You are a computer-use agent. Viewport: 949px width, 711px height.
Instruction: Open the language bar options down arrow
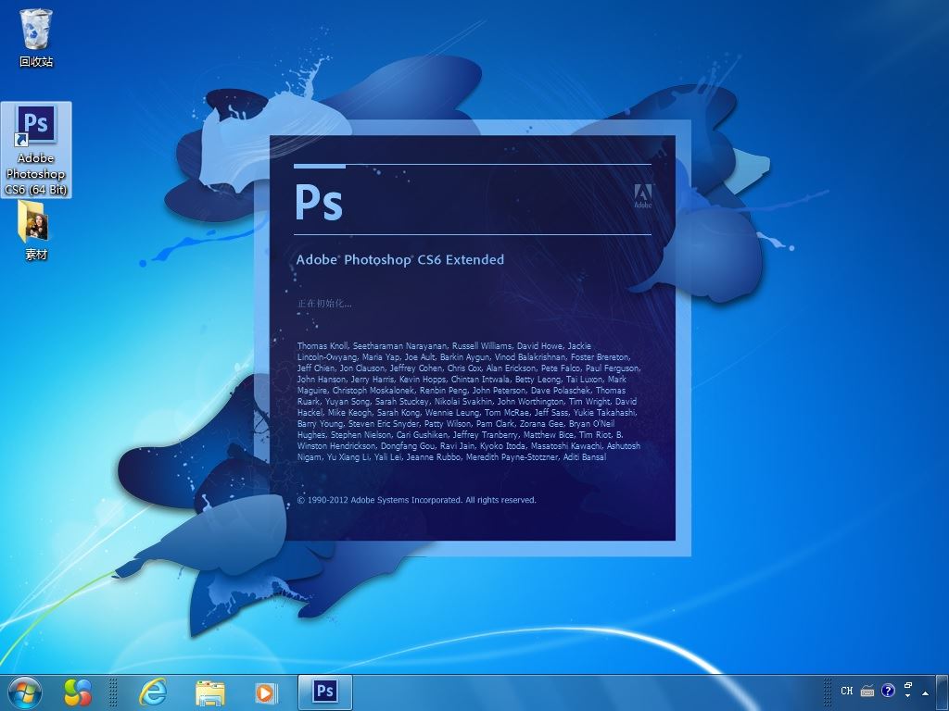(x=908, y=696)
